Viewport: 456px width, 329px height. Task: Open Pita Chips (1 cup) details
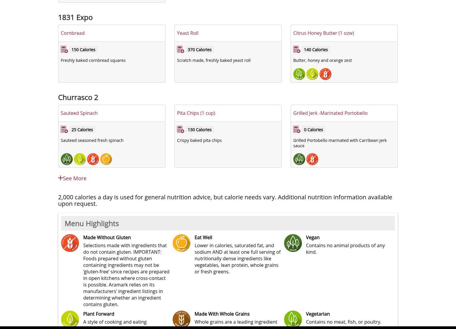(196, 113)
